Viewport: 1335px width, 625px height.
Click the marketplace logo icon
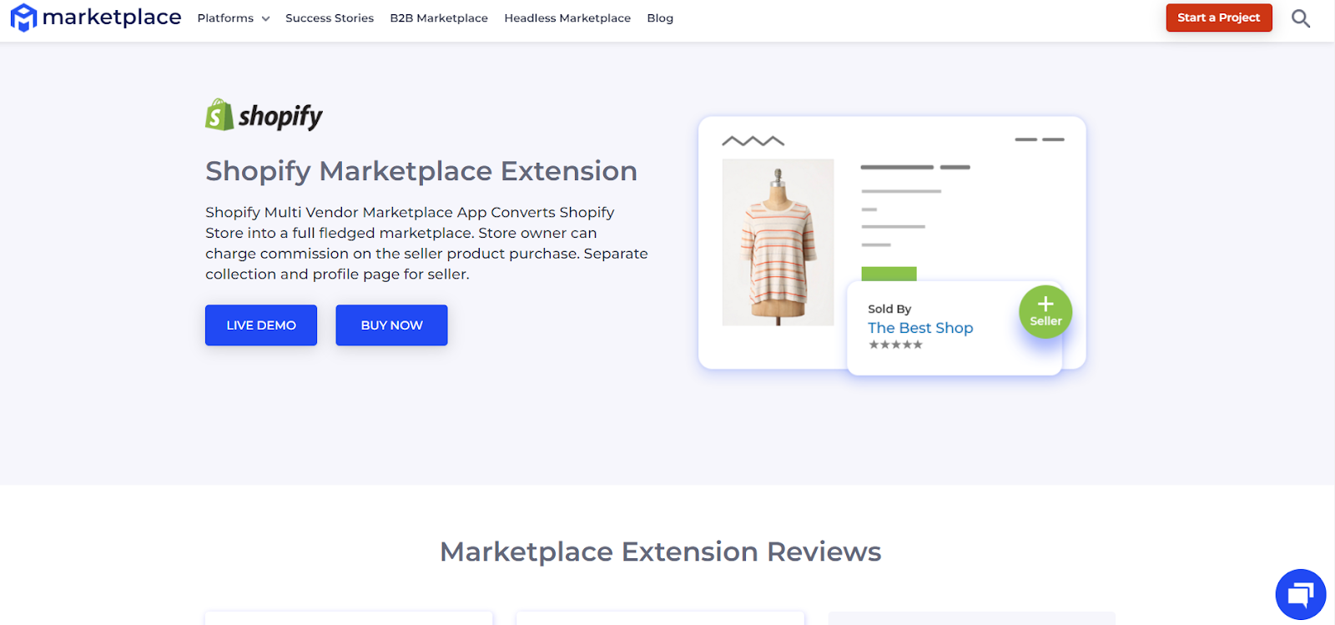23,18
